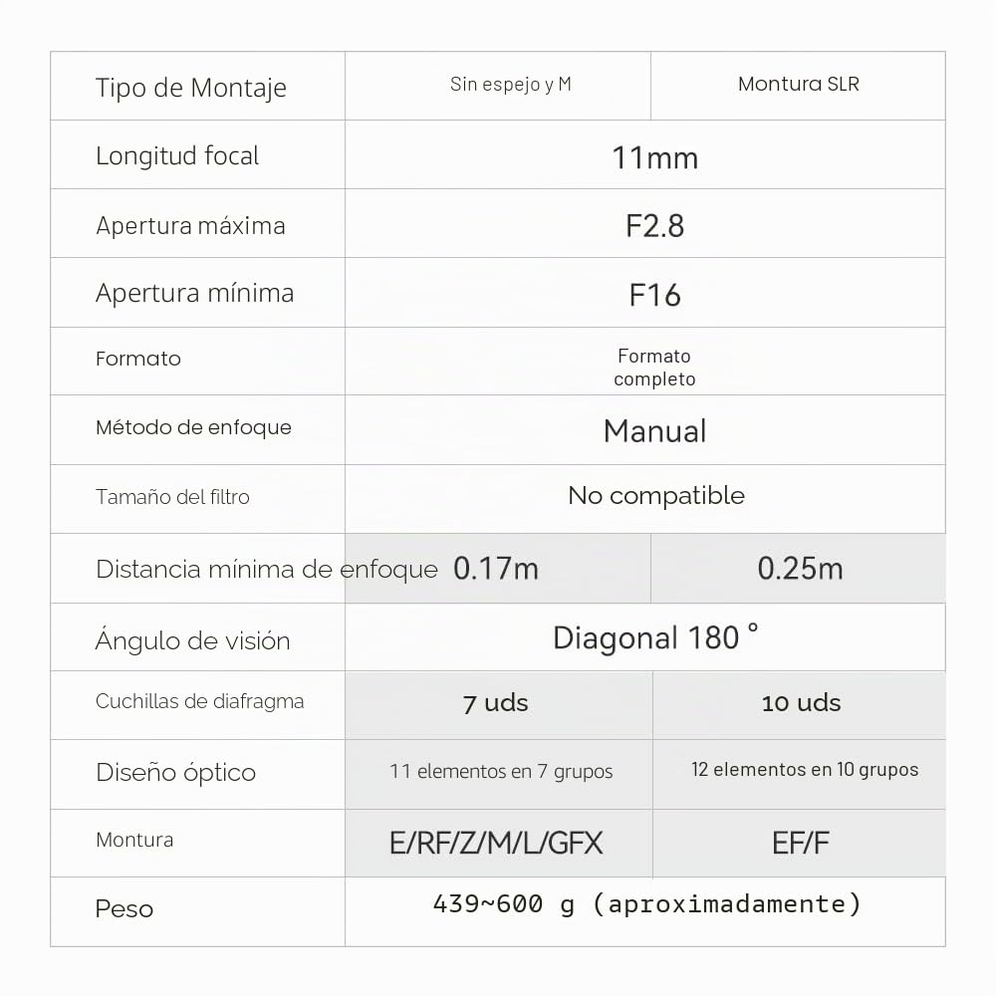Viewport: 996px width, 996px height.
Task: Select the 'Montura SLR' column header
Action: [x=799, y=84]
